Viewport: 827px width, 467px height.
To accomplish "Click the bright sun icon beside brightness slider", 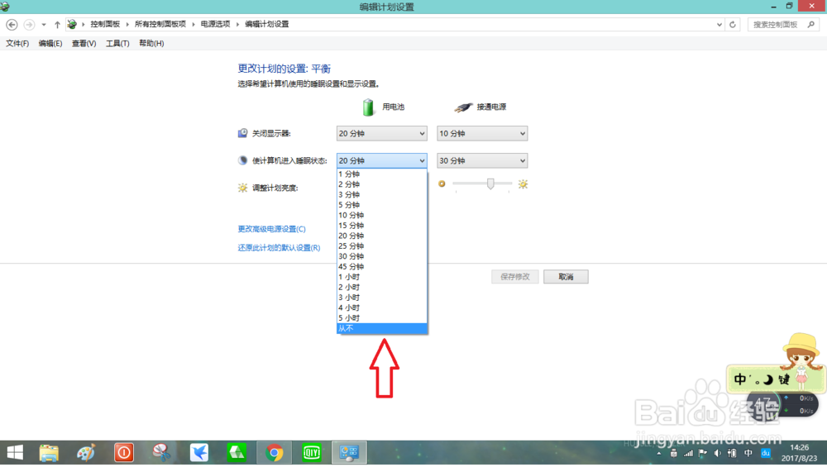I will pyautogui.click(x=523, y=184).
